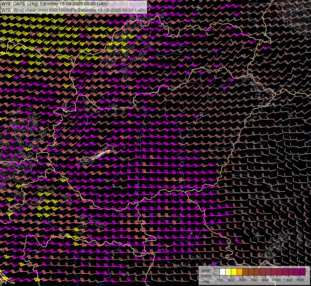Screen dimensions: 311x286
Task: Click the WRF label in the legend
Action: pyautogui.click(x=206, y=271)
